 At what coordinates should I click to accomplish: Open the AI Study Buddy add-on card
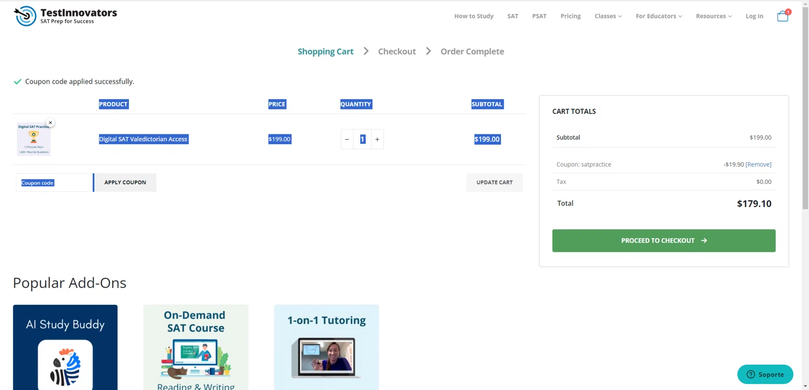click(x=65, y=347)
